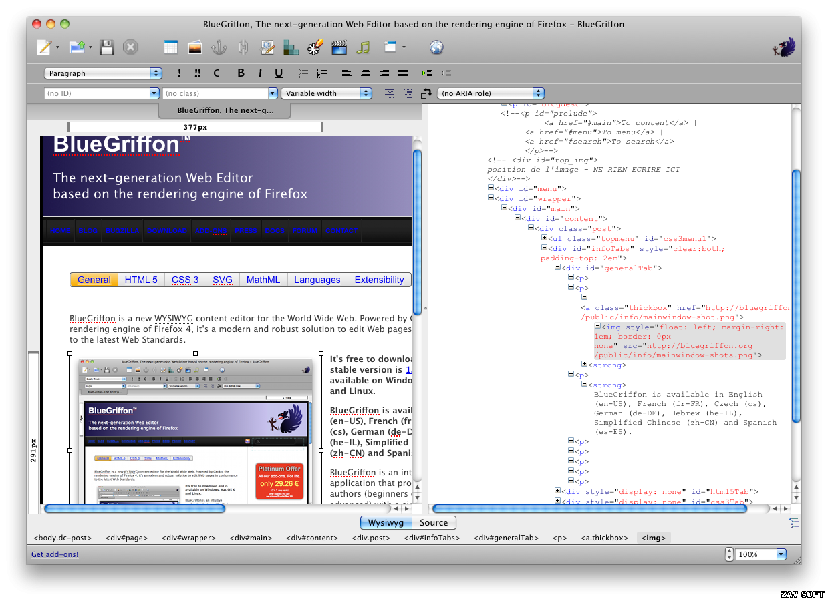Click the asterisk and pen toolbar icon

pyautogui.click(x=315, y=47)
